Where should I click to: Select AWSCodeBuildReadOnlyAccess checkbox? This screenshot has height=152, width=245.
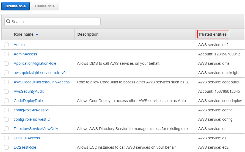tap(6, 82)
